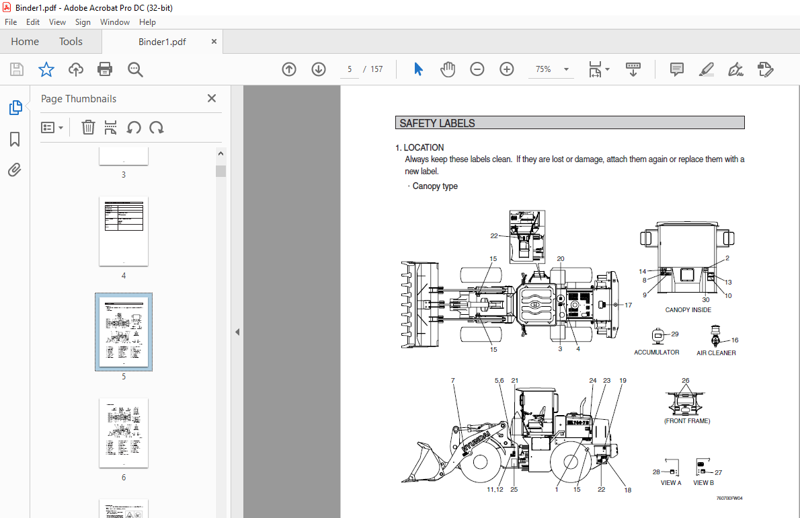The width and height of the screenshot is (800, 518).
Task: Open the Edit menu
Action: pyautogui.click(x=33, y=22)
